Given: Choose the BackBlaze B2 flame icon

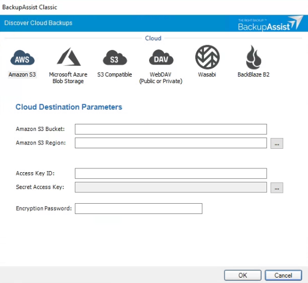Looking at the screenshot, I should click(253, 57).
